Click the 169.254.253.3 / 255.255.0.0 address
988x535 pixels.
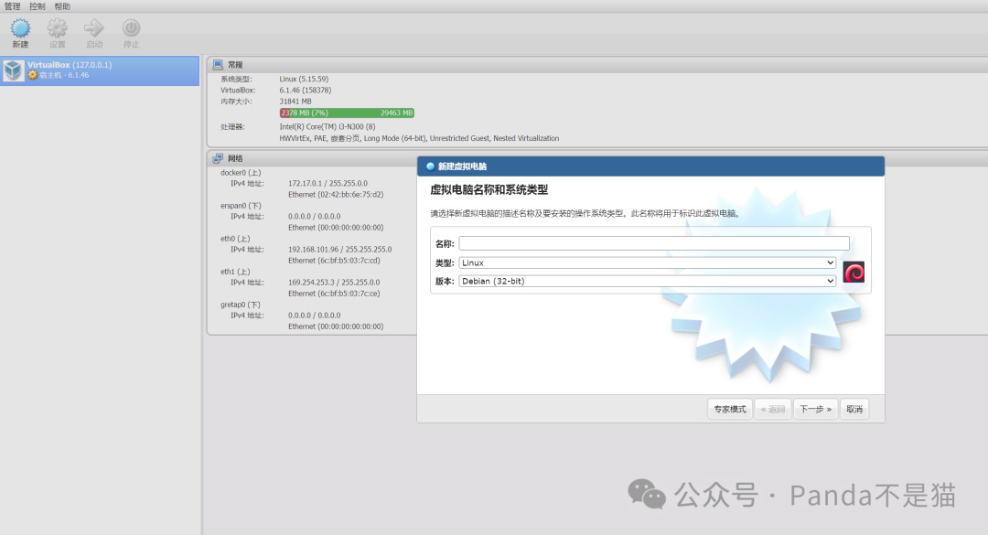(334, 283)
